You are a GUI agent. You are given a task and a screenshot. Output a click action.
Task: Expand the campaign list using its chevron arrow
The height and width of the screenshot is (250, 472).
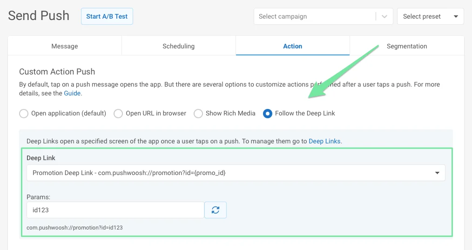[x=384, y=16]
